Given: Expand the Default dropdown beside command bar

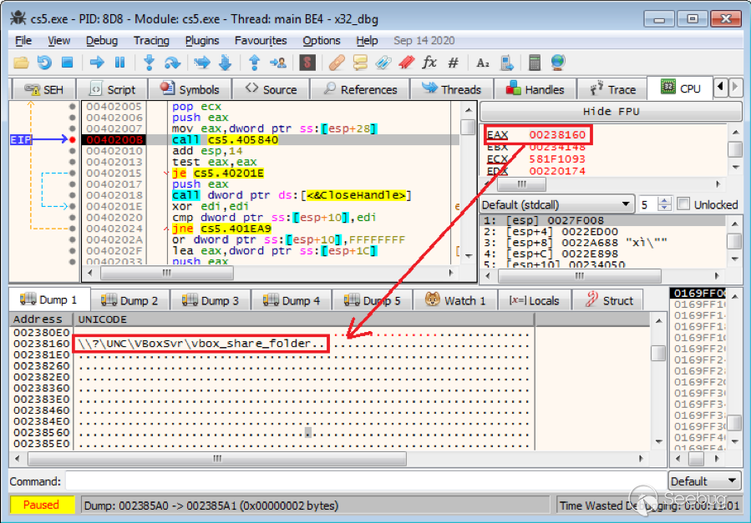Looking at the screenshot, I should [x=704, y=481].
